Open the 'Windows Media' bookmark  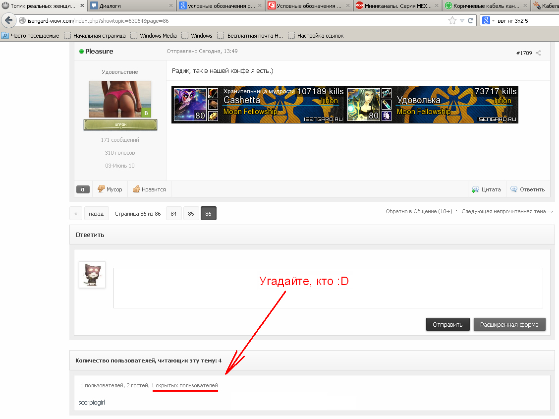click(x=154, y=36)
